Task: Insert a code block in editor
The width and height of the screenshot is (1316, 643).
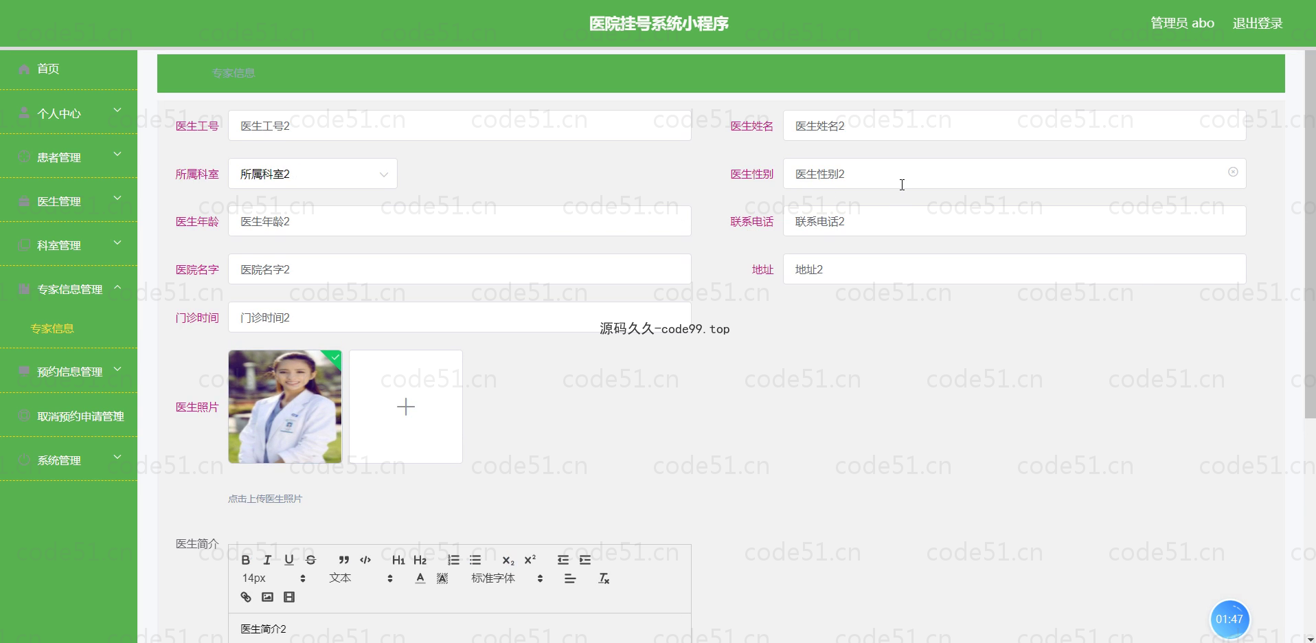Action: [x=365, y=560]
